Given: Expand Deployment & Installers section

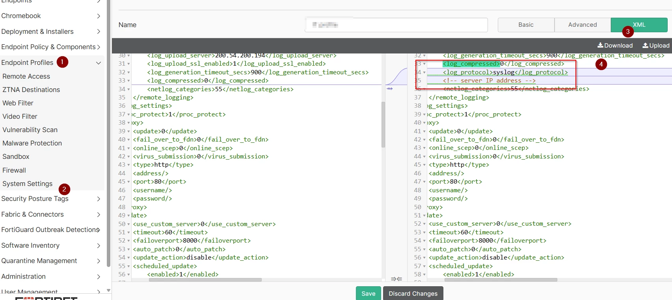Looking at the screenshot, I should [99, 31].
